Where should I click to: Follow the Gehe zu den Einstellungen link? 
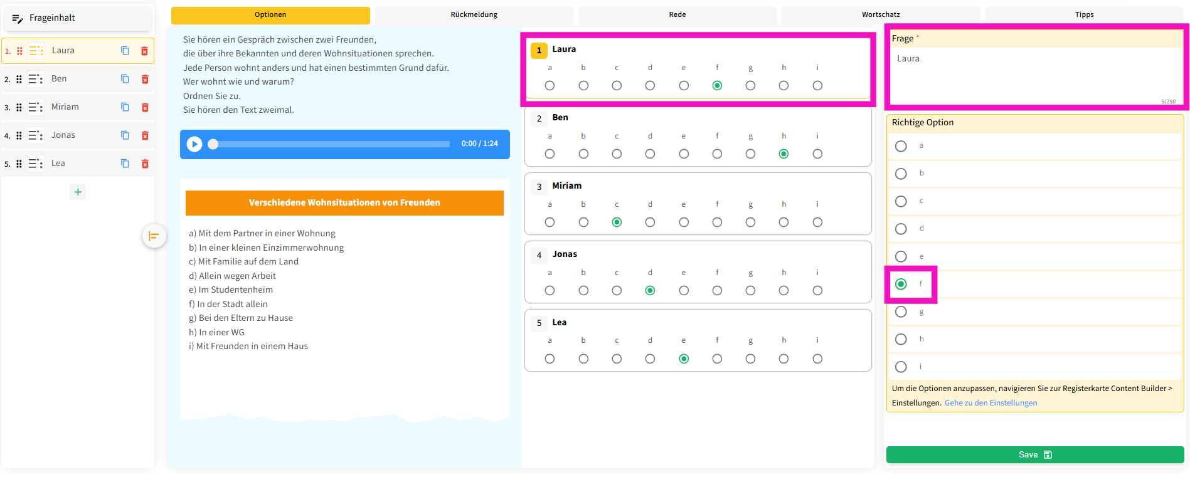(x=991, y=403)
